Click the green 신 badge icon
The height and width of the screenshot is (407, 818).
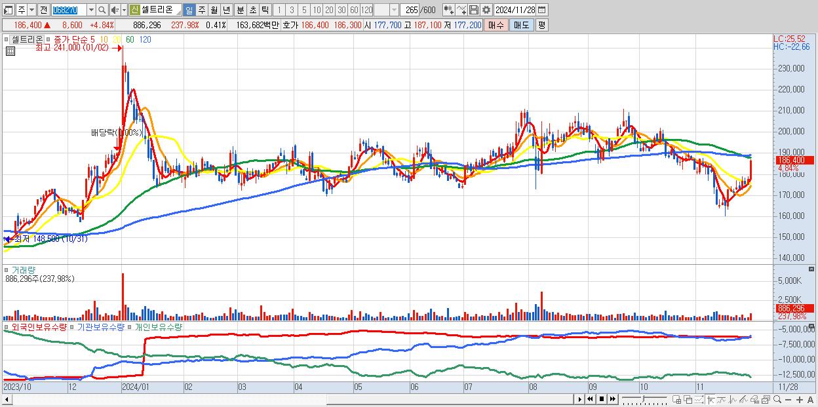point(134,10)
